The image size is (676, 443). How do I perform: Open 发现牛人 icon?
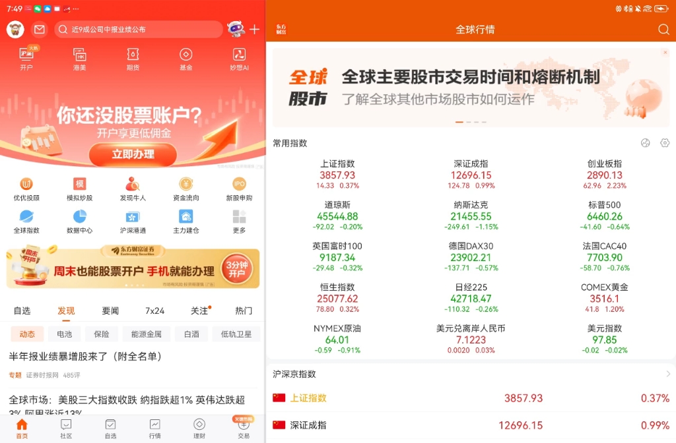133,189
